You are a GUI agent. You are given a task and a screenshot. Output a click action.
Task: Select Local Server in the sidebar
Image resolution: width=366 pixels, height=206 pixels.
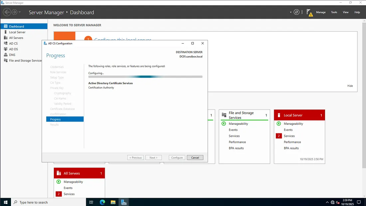click(x=17, y=32)
